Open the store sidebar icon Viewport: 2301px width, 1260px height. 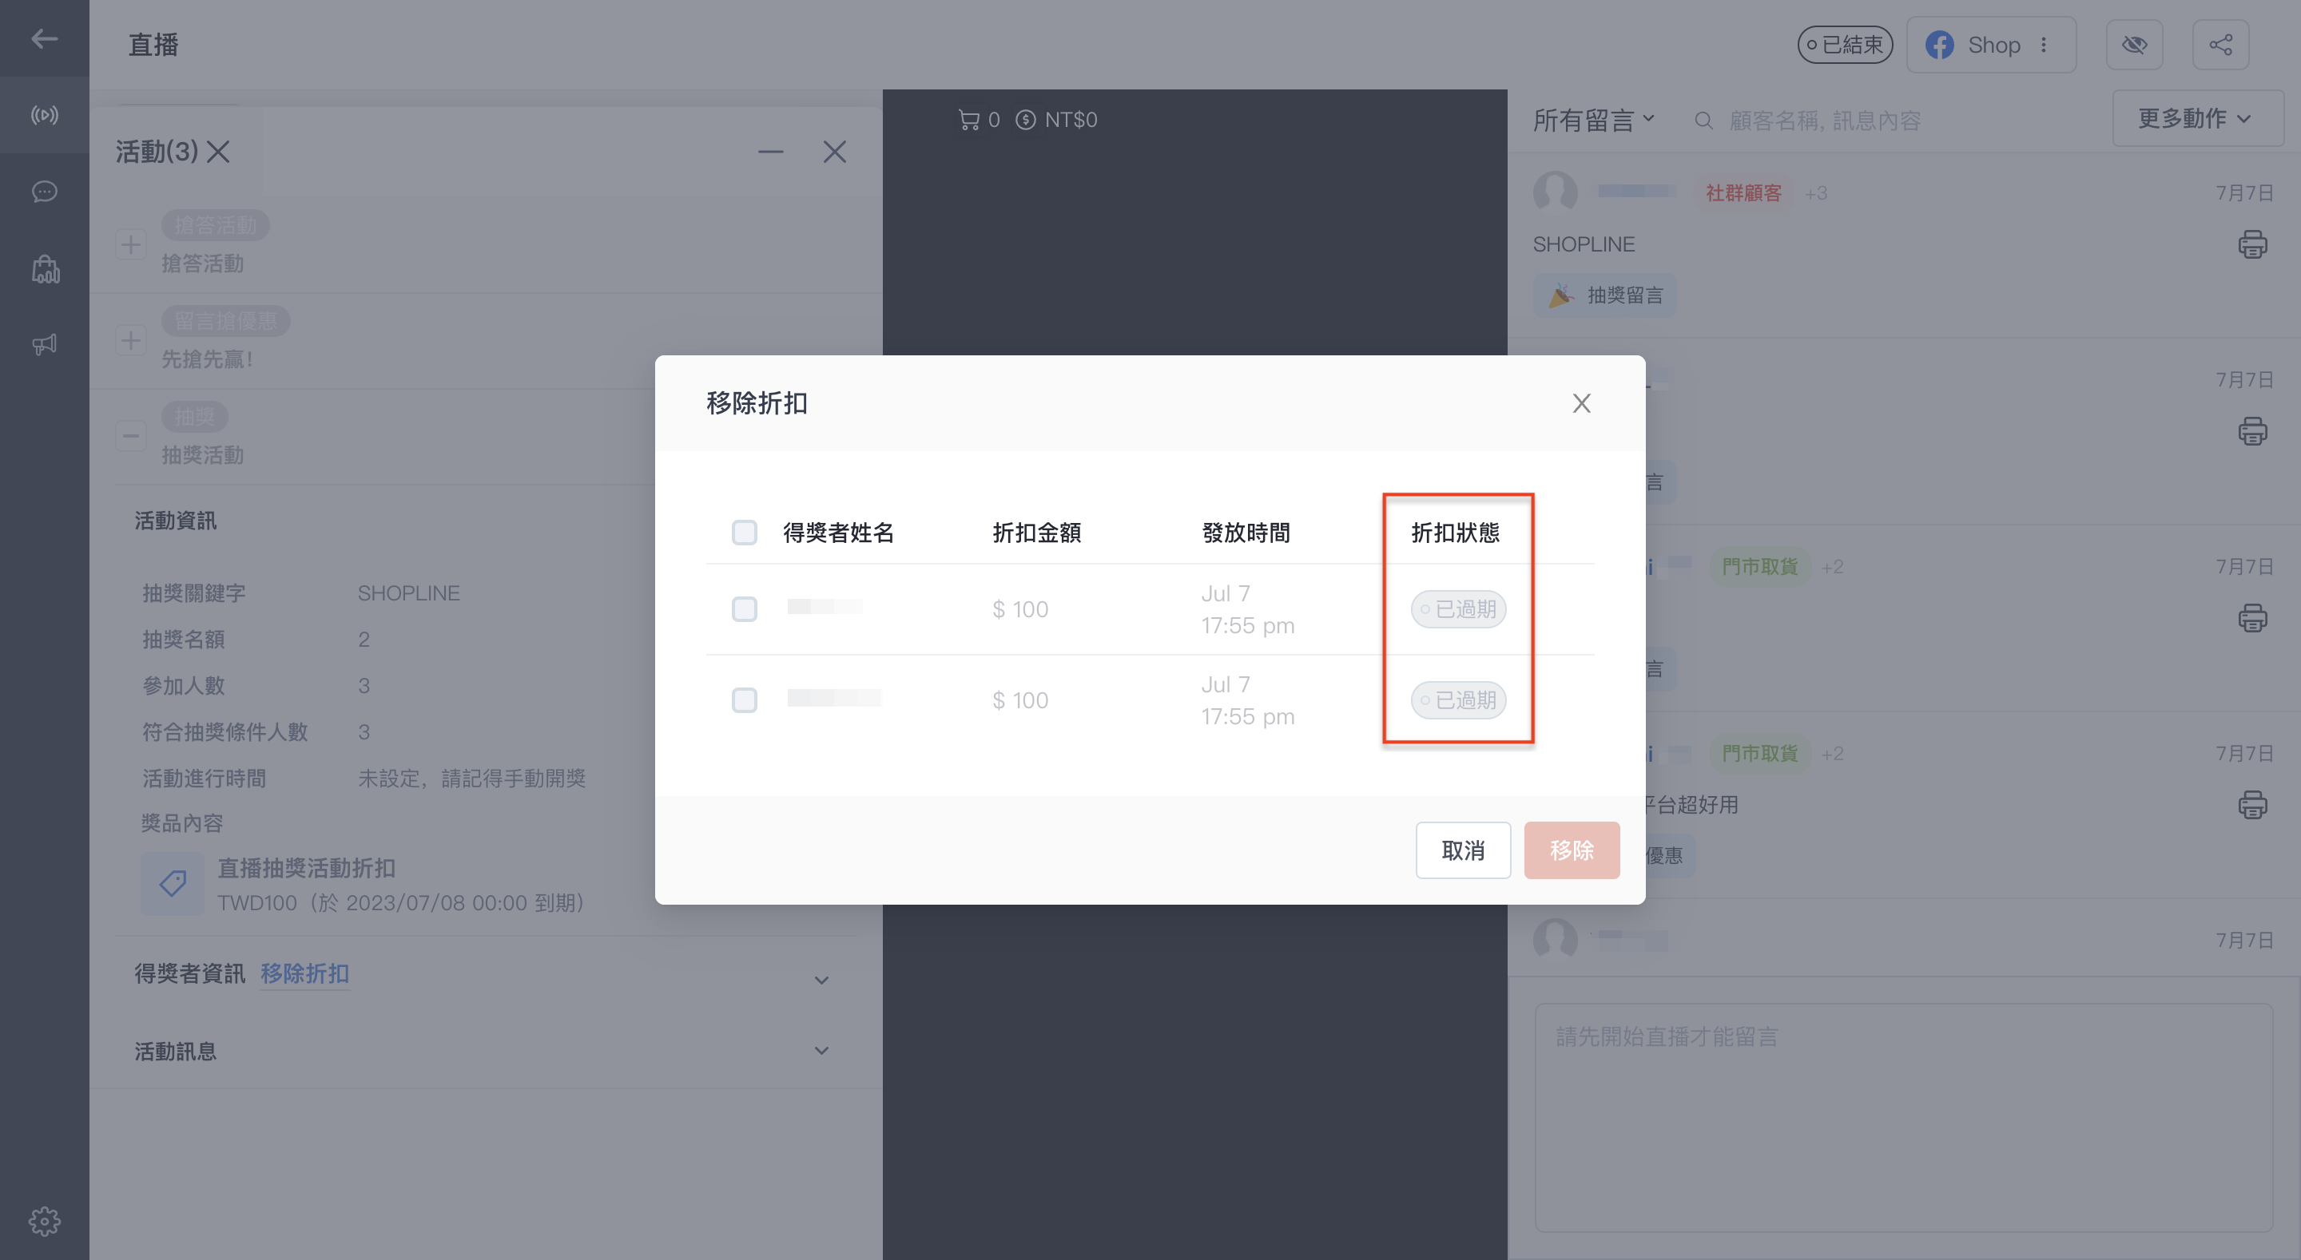click(x=45, y=269)
